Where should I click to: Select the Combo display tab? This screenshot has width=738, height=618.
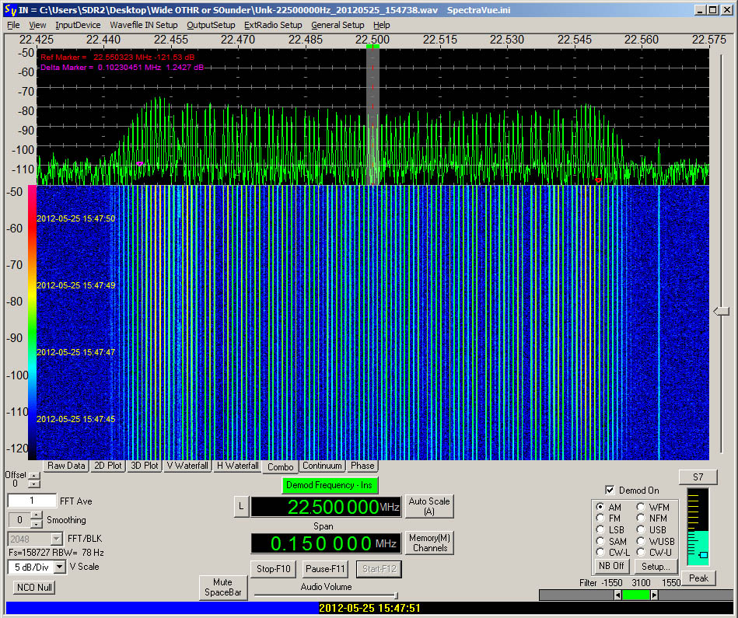[281, 466]
